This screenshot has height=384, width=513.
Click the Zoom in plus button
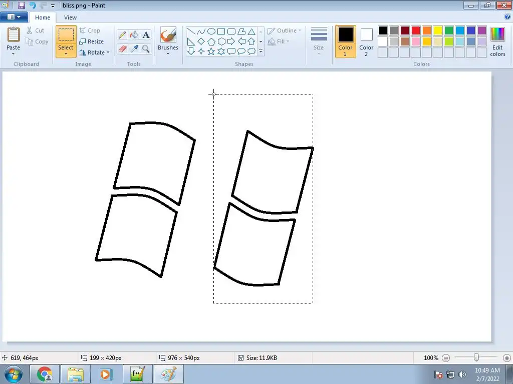coord(507,358)
